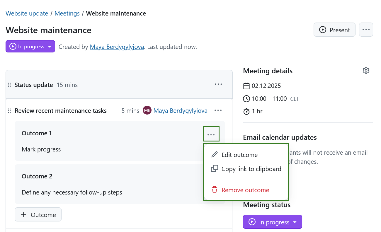Navigate to Meetings via the breadcrumb

(67, 13)
